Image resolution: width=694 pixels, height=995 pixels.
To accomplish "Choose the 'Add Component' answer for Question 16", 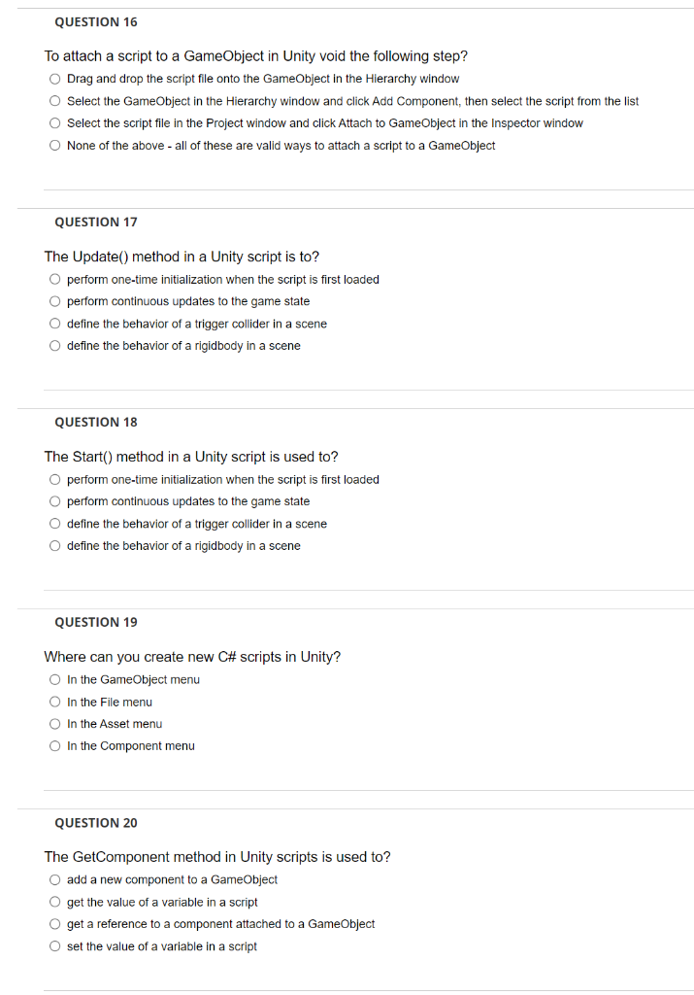I will click(55, 101).
